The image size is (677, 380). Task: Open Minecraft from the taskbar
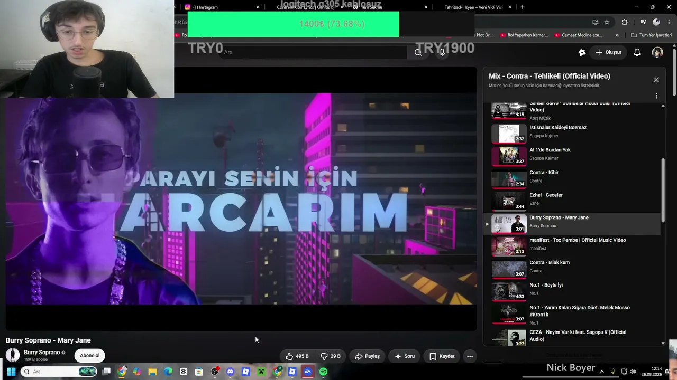click(261, 372)
